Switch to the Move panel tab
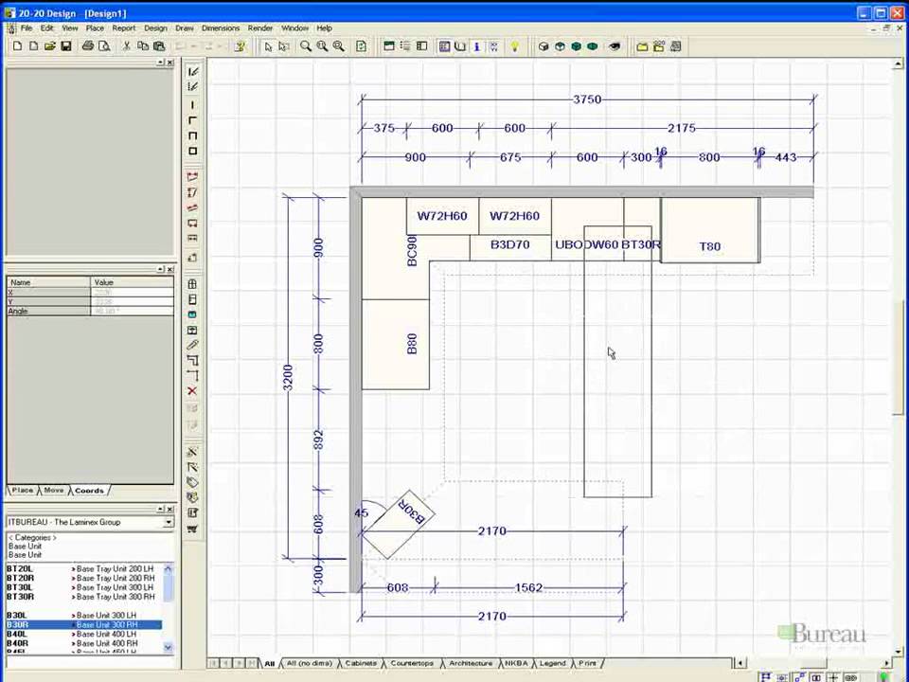 (x=53, y=491)
